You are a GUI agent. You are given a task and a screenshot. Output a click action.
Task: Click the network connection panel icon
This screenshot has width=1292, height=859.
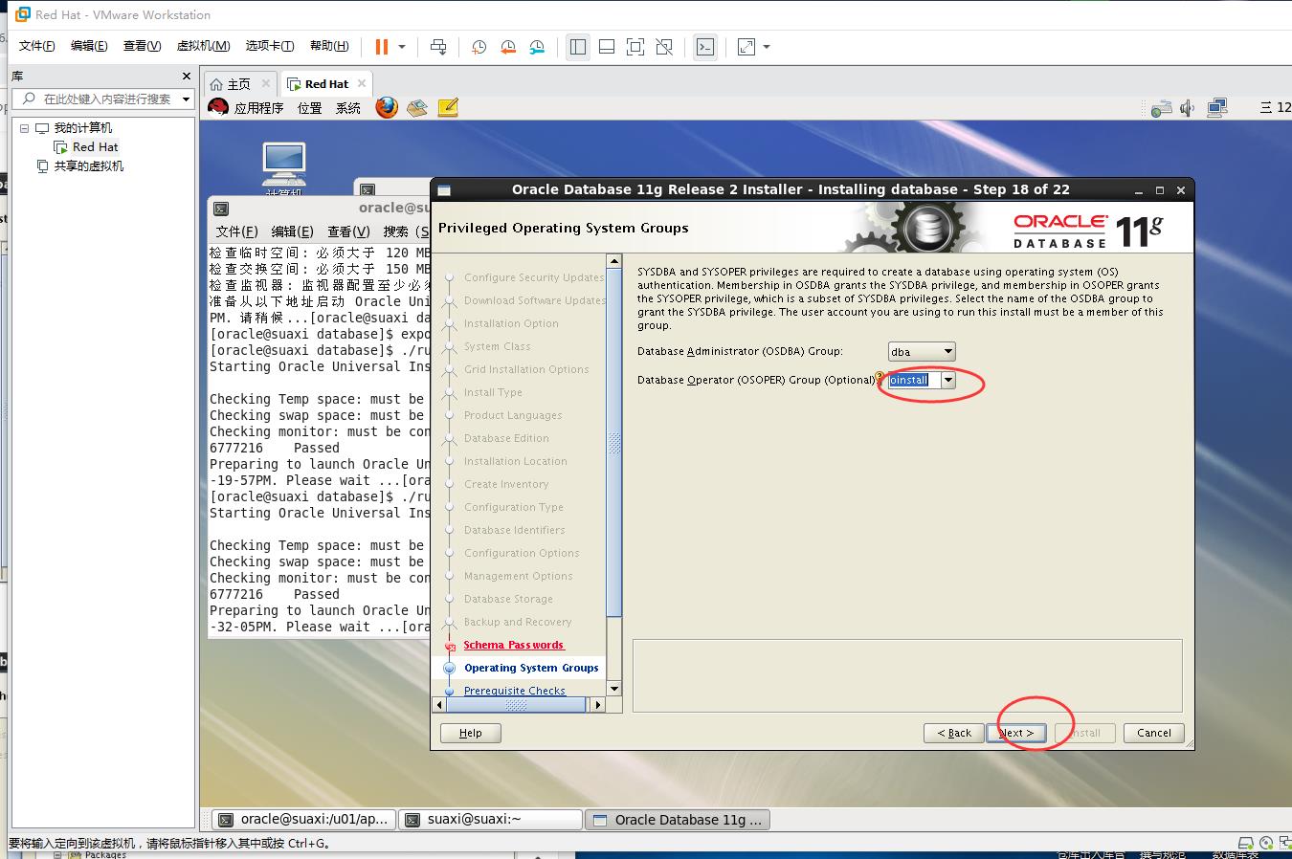click(1217, 108)
